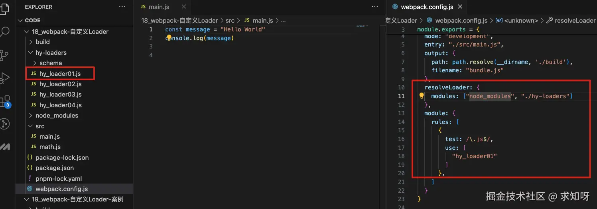The image size is (597, 209).
Task: Click the Explorer files icon in activity bar
Action: (5, 8)
